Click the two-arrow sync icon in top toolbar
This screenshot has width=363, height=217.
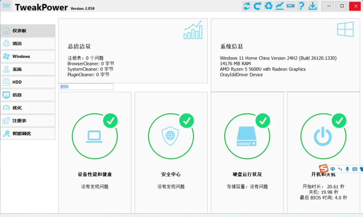247,6
